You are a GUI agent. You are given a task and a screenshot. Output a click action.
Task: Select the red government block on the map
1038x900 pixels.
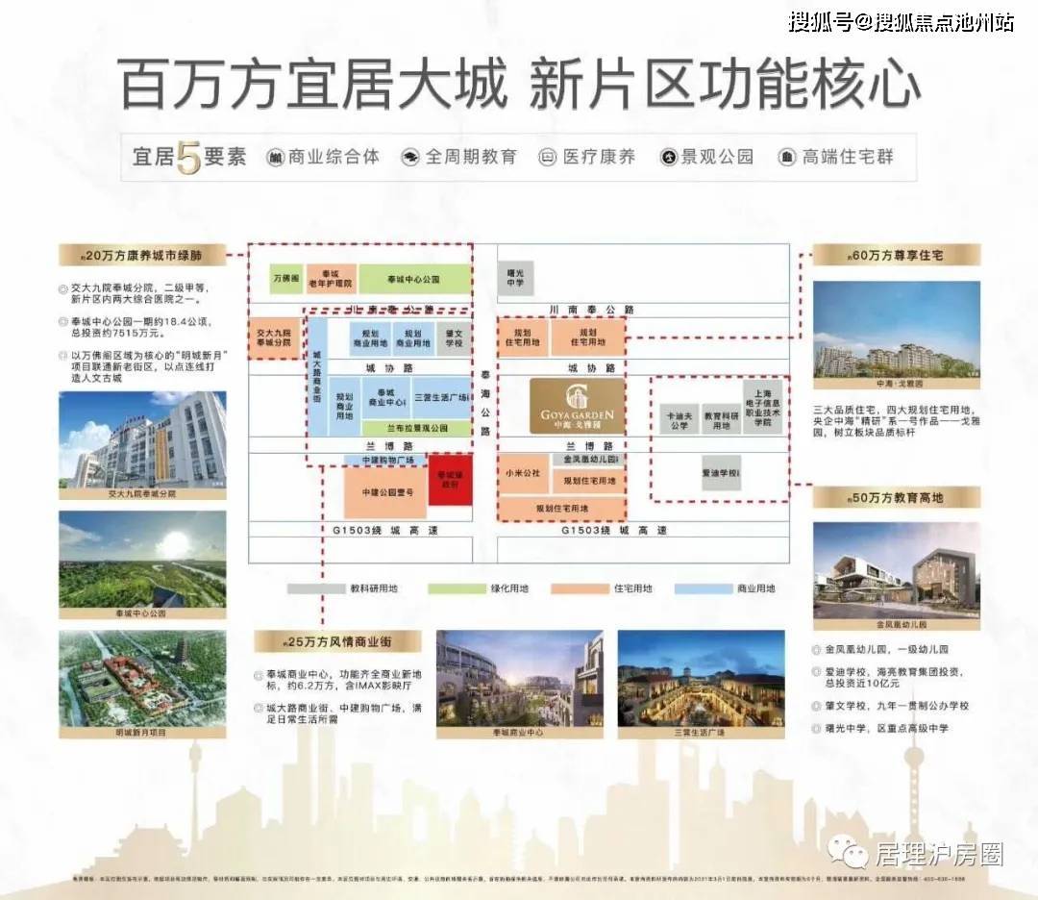click(450, 480)
